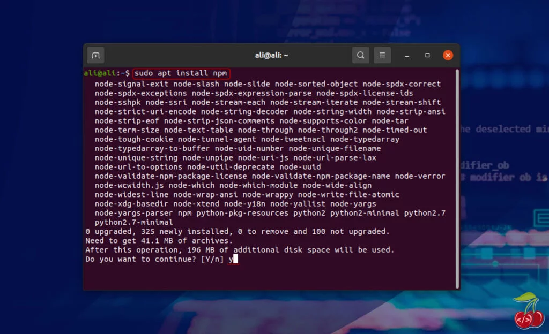
Task: Click the sudo apt install npm command
Action: point(181,73)
